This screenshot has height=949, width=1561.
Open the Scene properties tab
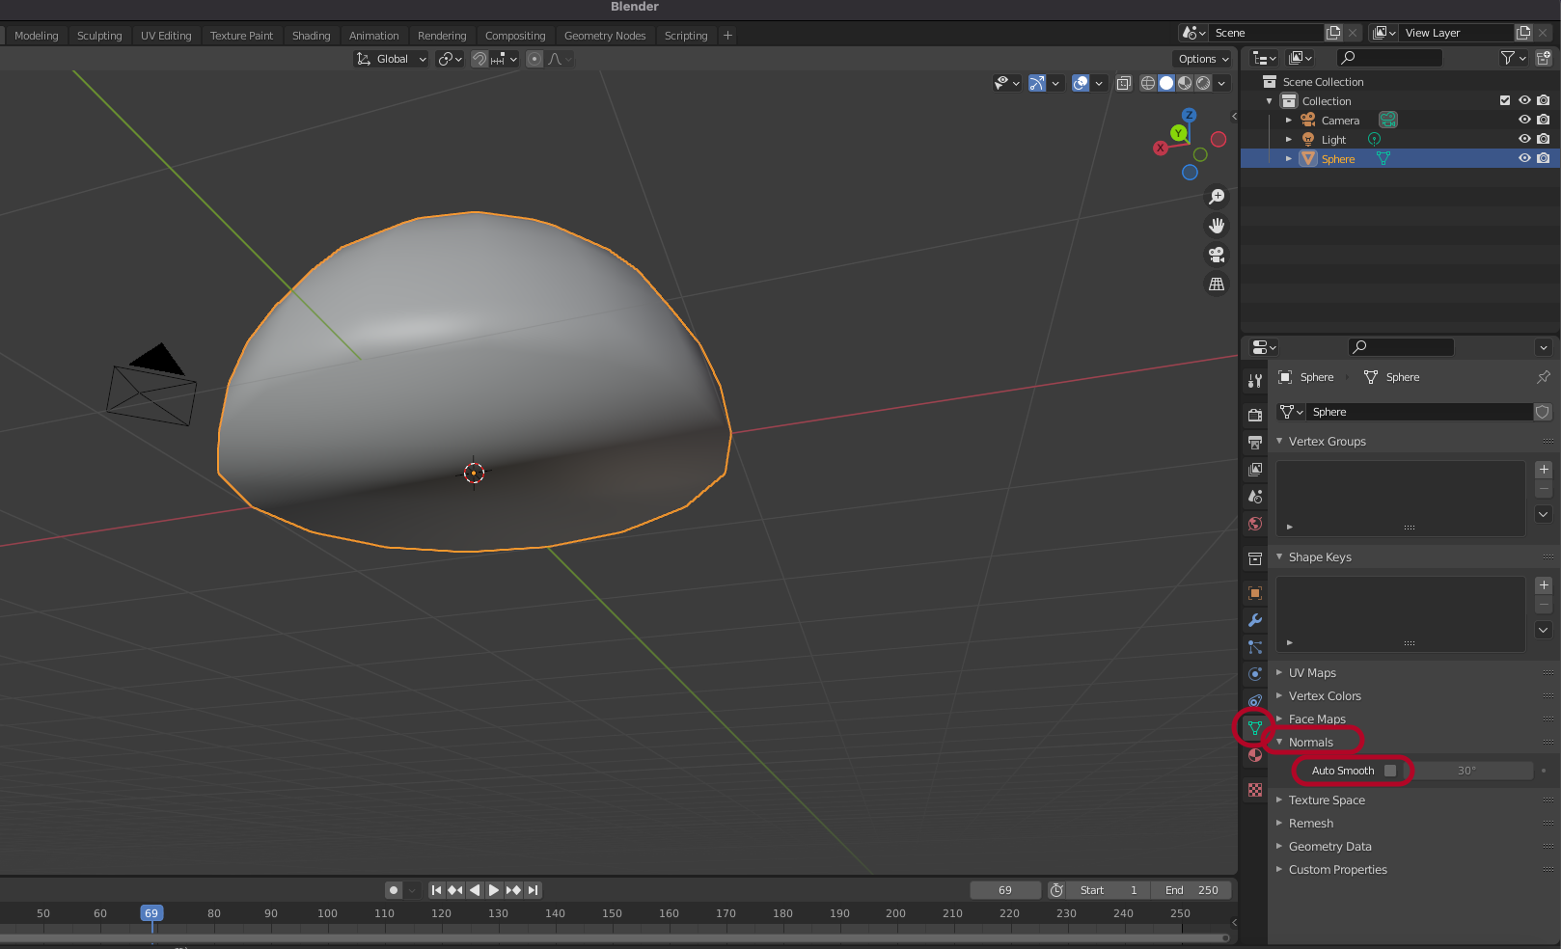[1255, 496]
